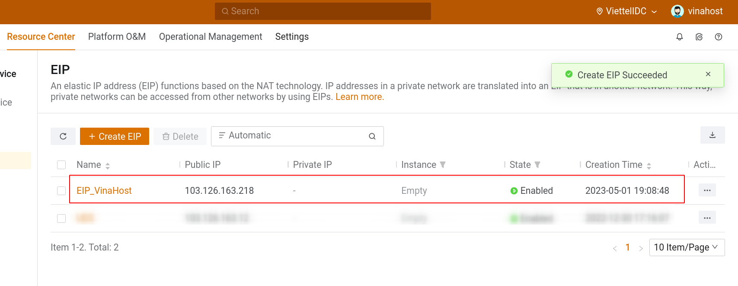Filter the State column

(537, 165)
